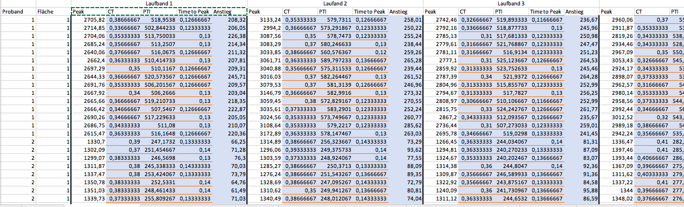
Task: Select the PTI value 518,9538
Action: click(159, 19)
